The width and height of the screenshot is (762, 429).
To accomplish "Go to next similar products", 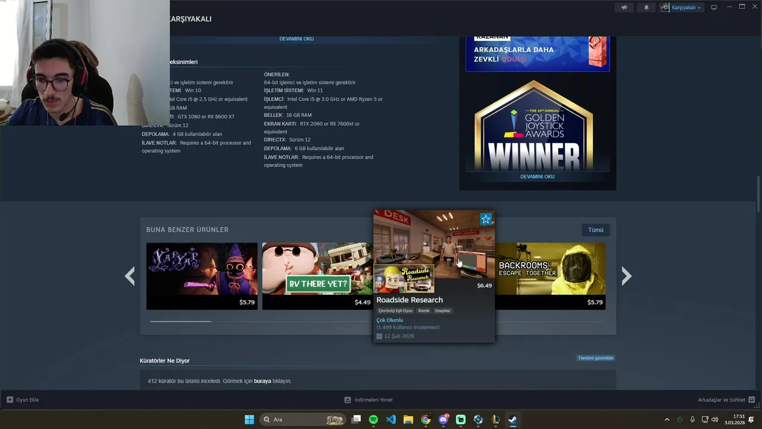I will [626, 276].
